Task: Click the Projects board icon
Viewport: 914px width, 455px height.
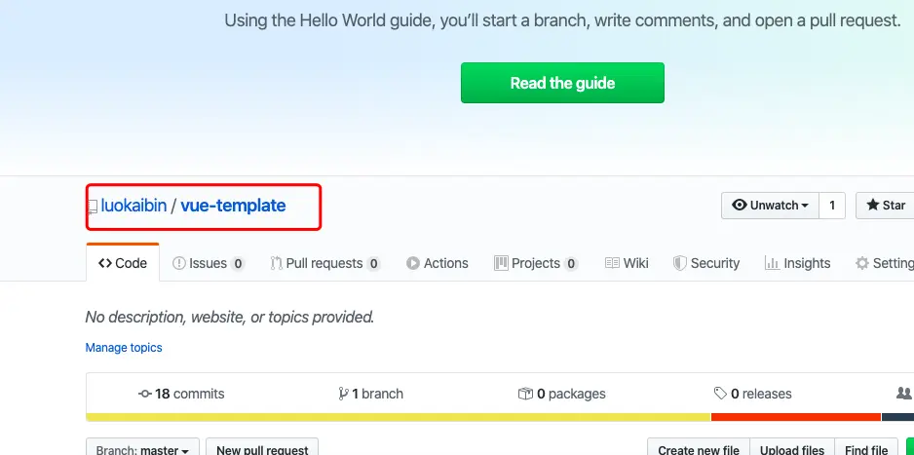Action: pos(501,263)
